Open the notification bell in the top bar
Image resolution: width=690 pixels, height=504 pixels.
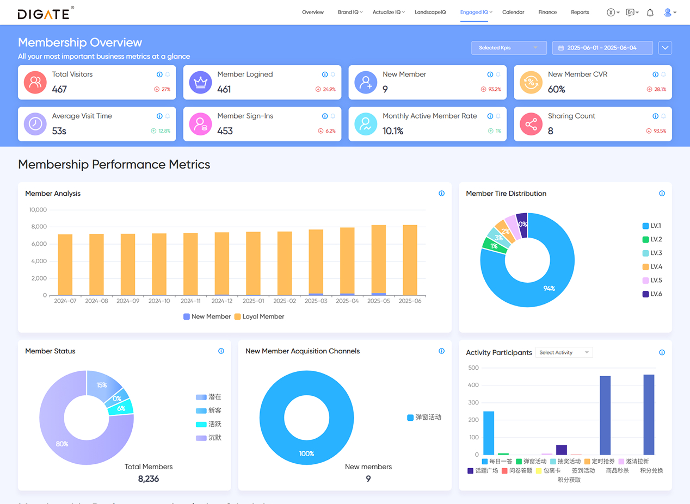tap(650, 13)
